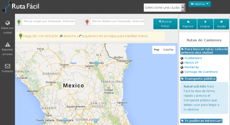Click the Monterrey bus marker on map
The height and width of the screenshot is (125, 230).
tap(96, 63)
